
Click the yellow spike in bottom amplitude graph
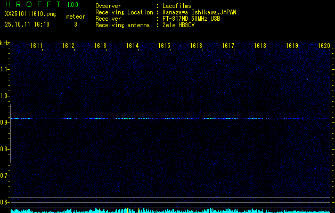138,210
